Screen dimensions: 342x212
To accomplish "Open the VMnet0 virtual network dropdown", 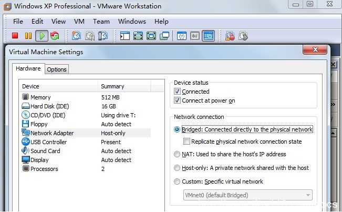I will 247,195.
